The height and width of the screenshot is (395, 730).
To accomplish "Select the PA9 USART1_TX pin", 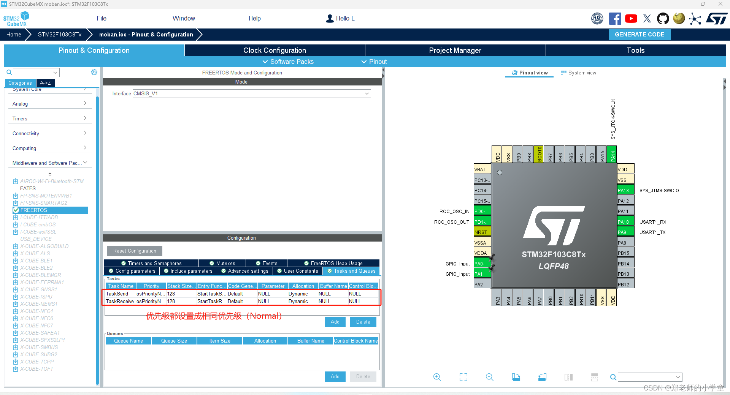I will (x=626, y=232).
